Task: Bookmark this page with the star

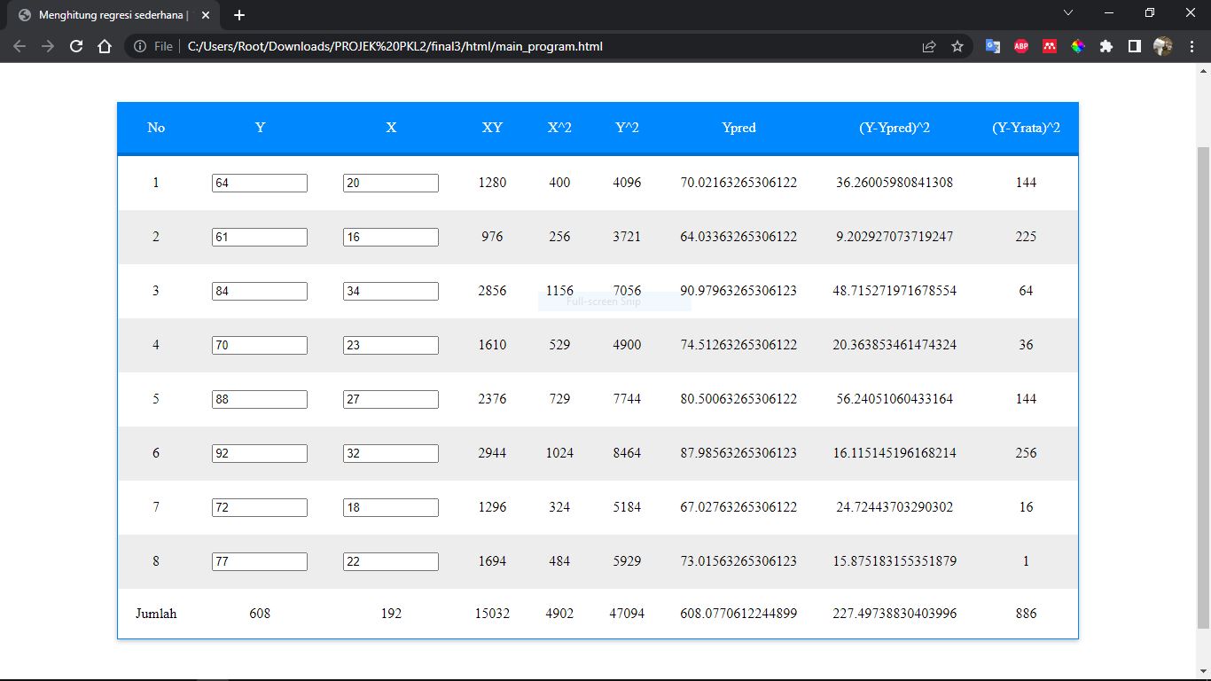Action: pyautogui.click(x=957, y=46)
